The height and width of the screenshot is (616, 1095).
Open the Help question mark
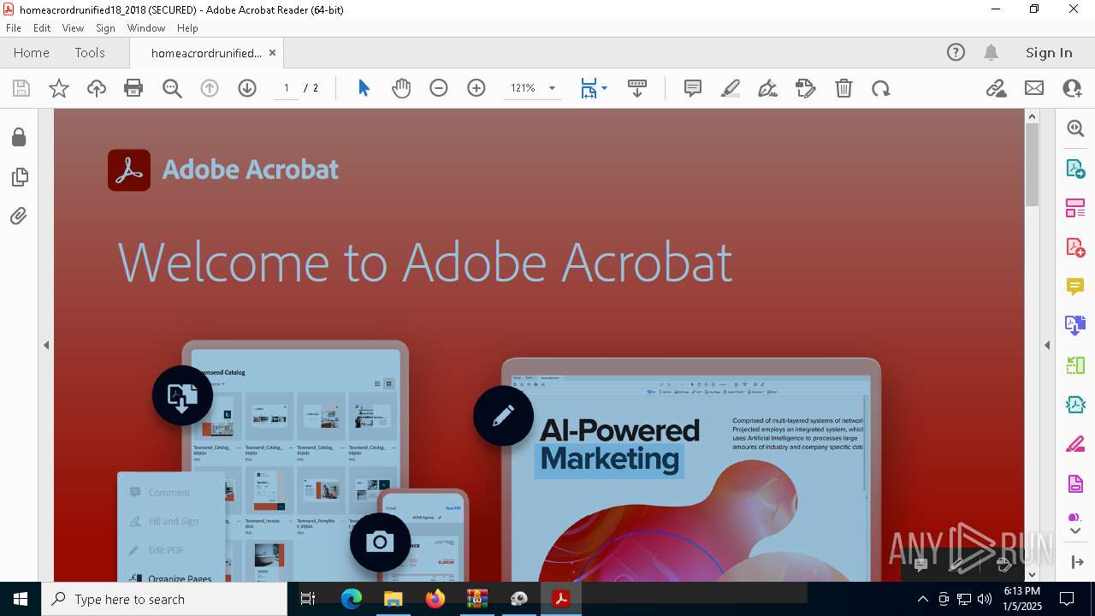click(956, 53)
